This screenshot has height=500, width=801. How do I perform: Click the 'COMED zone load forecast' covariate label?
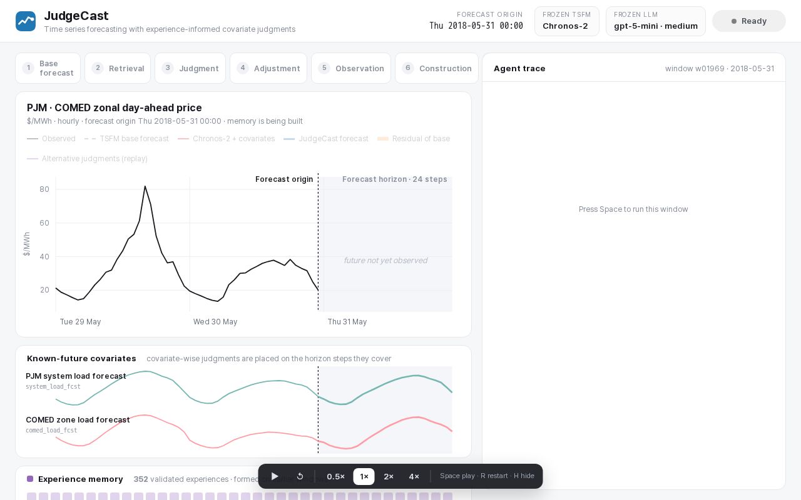(x=78, y=420)
